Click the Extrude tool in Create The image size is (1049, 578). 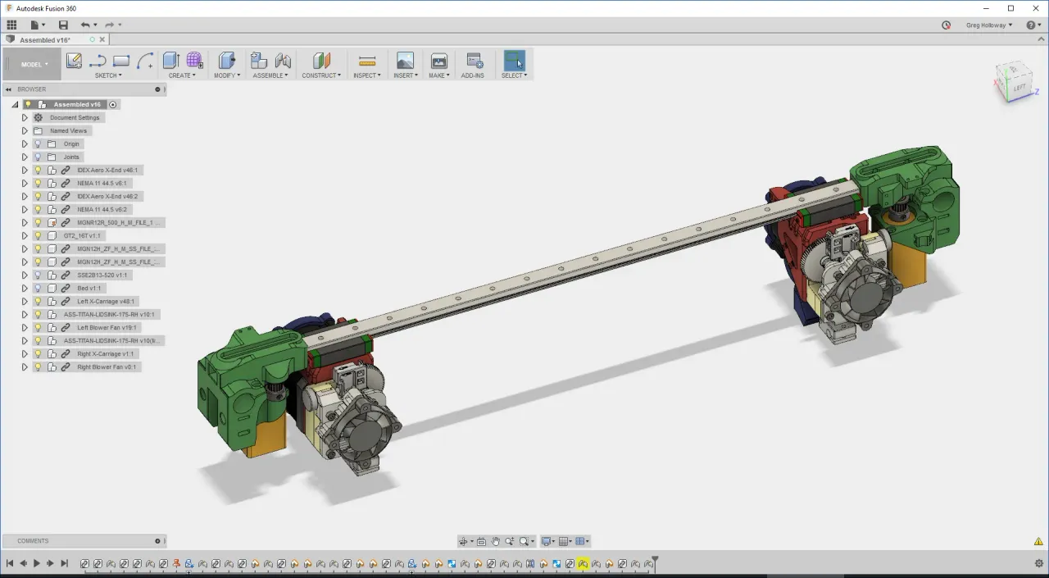(170, 61)
